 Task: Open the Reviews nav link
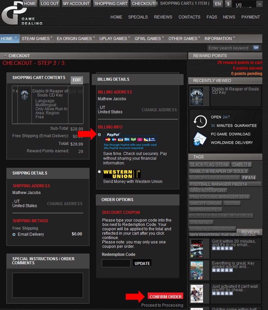[163, 17]
